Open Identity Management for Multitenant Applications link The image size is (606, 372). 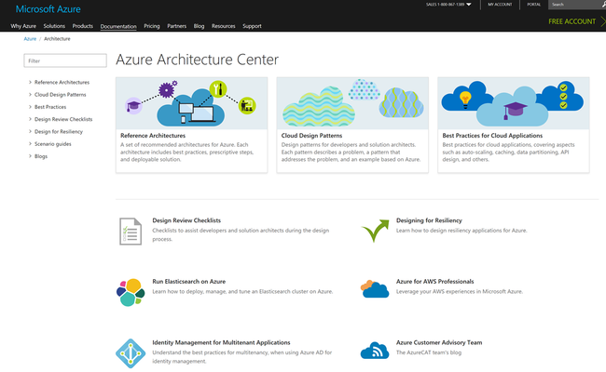[221, 342]
